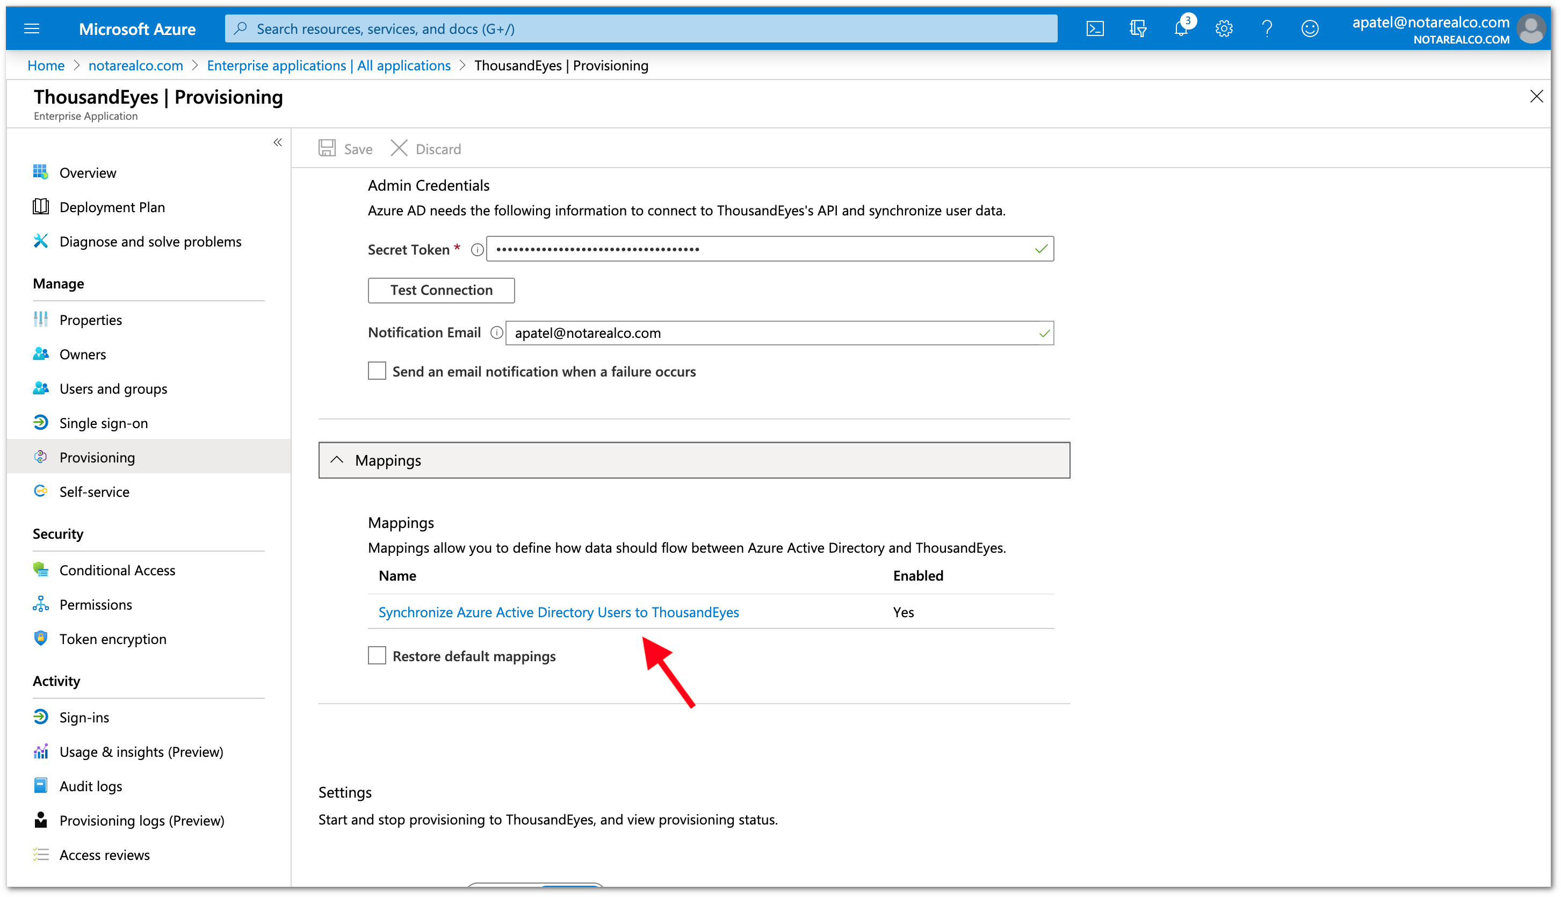Click the feedback smiley icon
The width and height of the screenshot is (1561, 897).
click(1310, 28)
